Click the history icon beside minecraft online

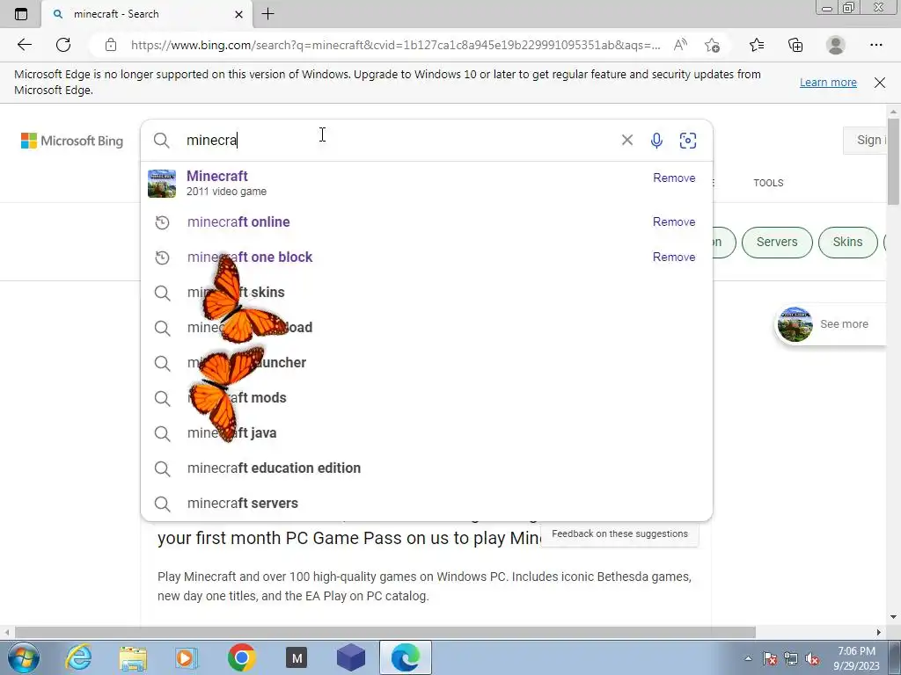(x=162, y=222)
